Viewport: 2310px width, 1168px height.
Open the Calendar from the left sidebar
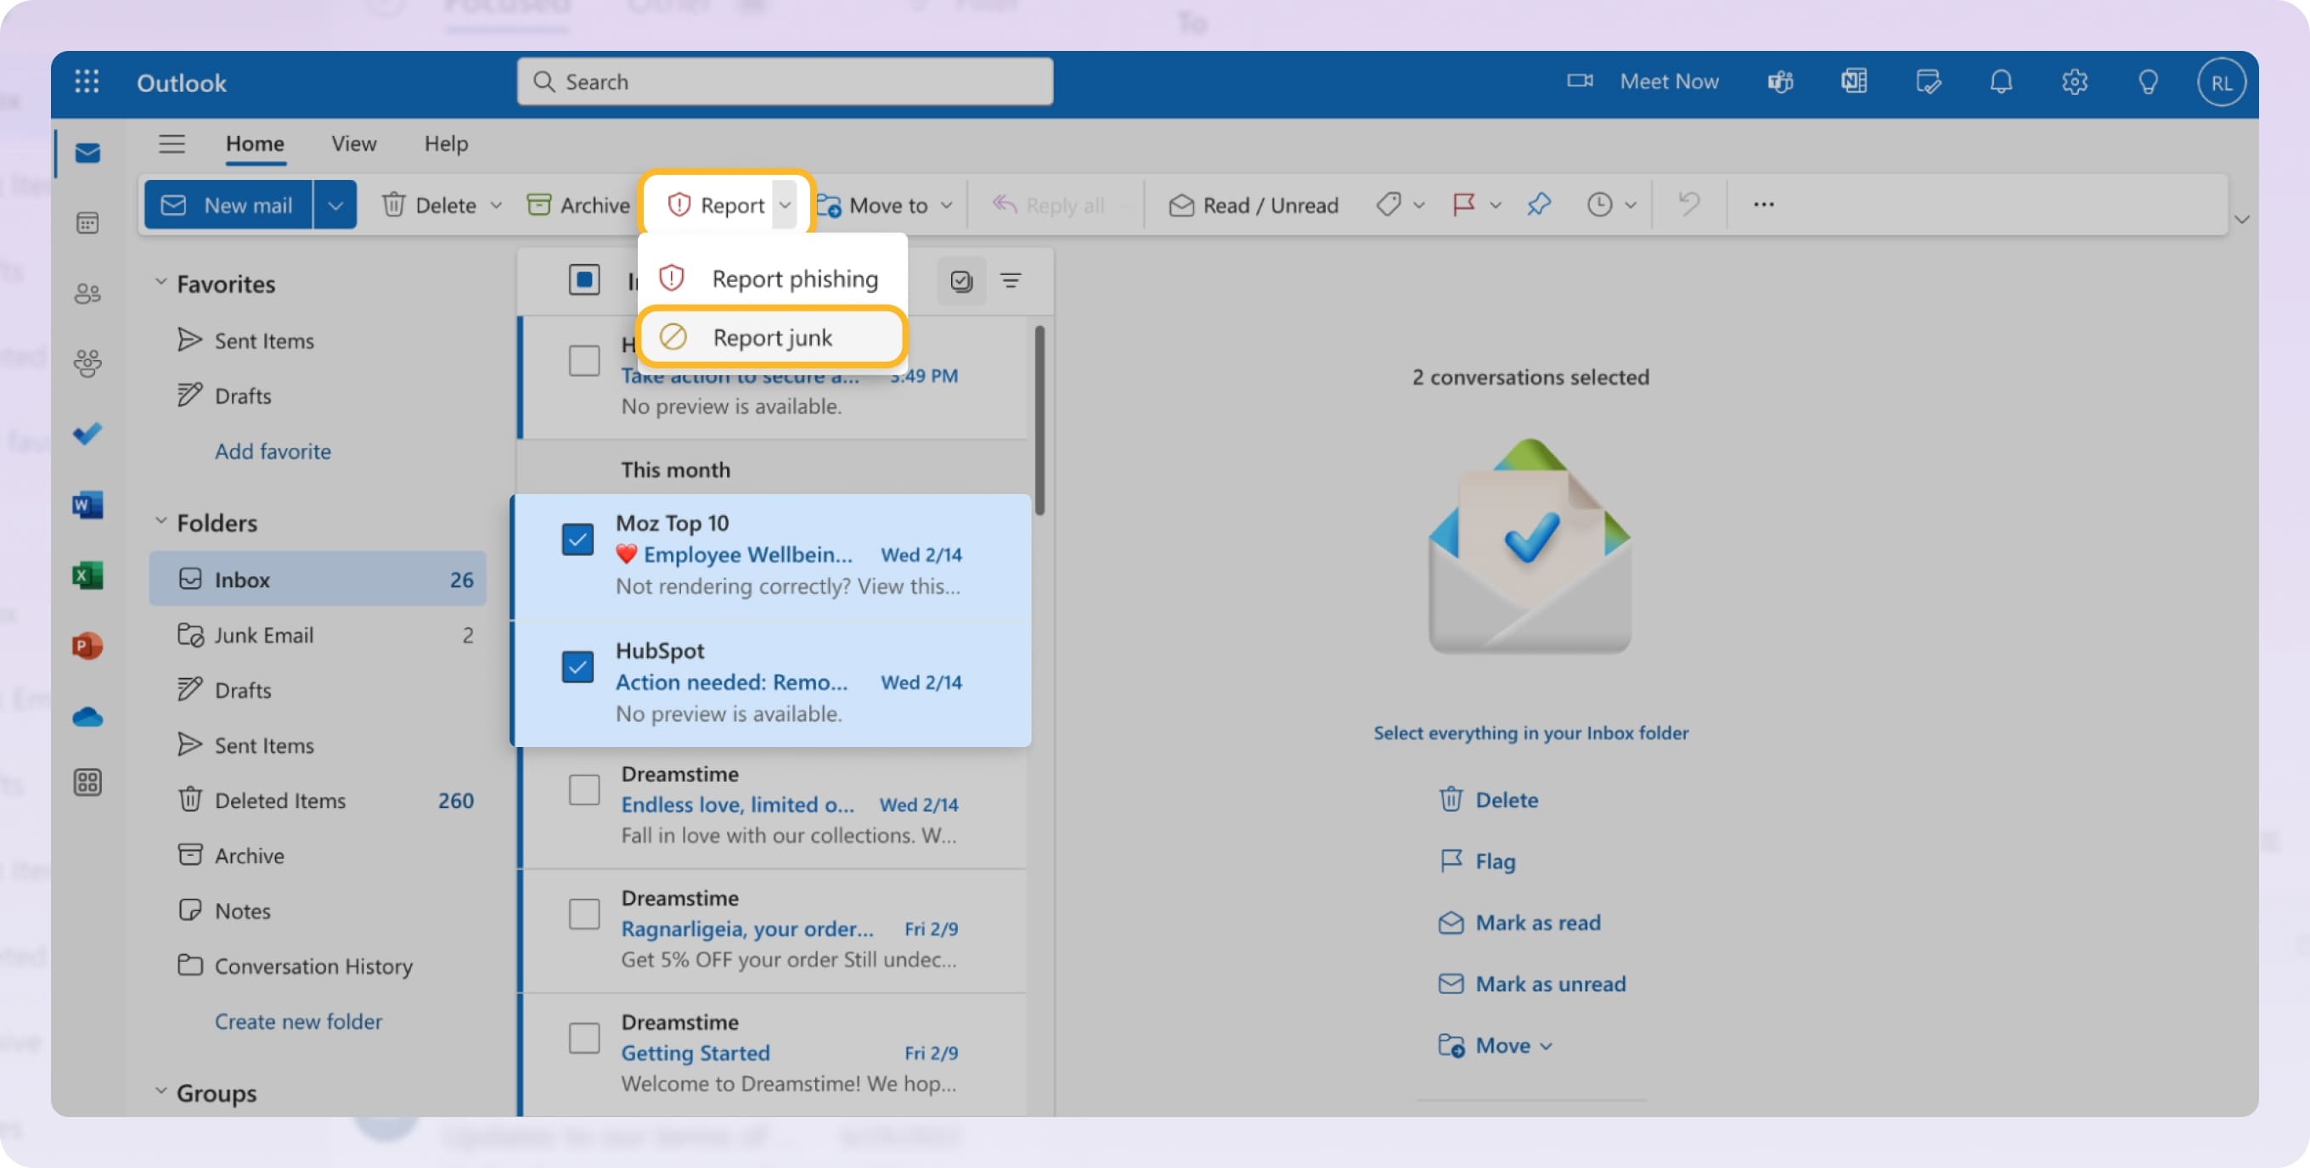(87, 223)
